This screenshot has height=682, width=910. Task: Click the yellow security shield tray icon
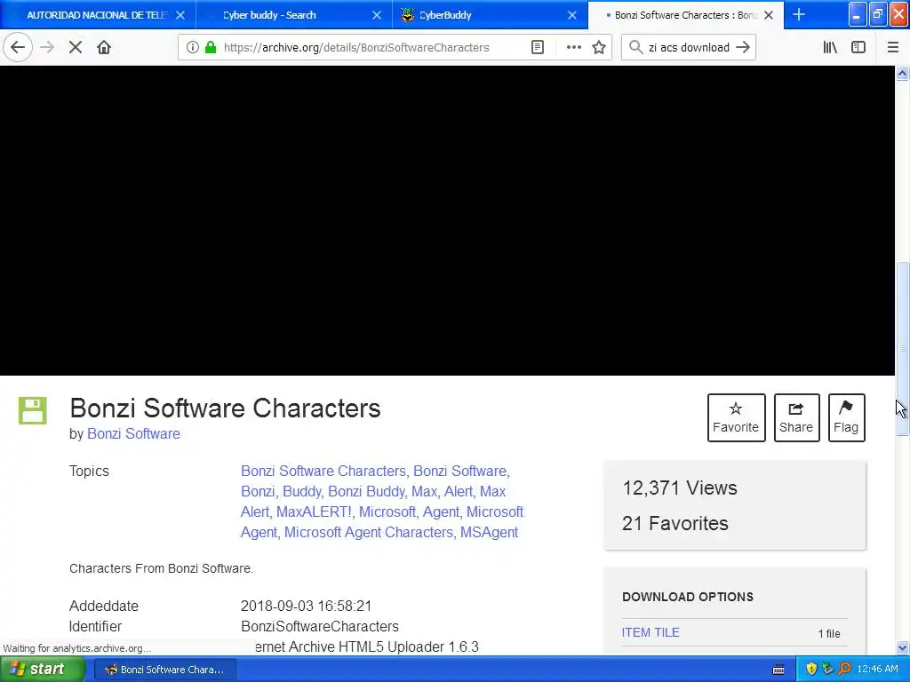pos(811,670)
